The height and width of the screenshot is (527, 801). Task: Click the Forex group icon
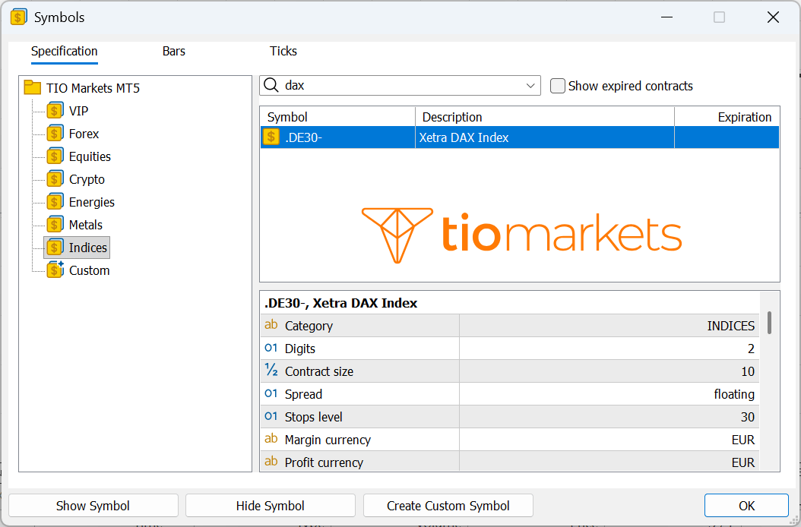[x=55, y=134]
